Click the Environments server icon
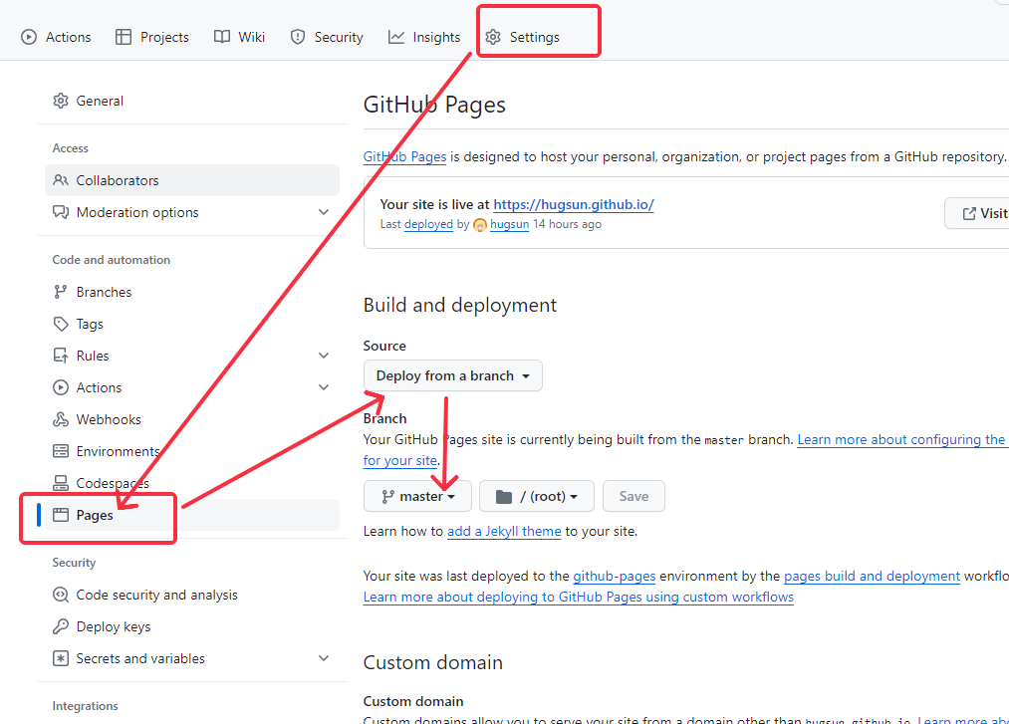Image resolution: width=1009 pixels, height=724 pixels. click(61, 451)
